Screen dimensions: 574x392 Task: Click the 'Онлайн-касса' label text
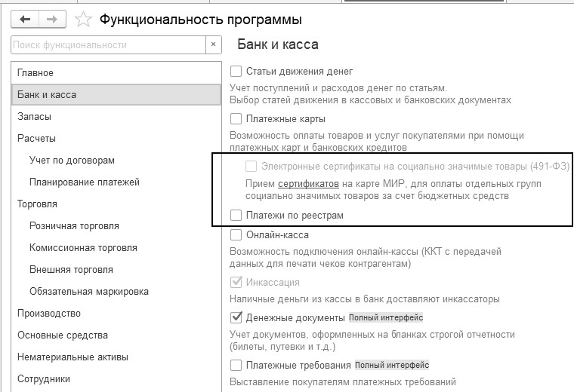[x=277, y=234]
